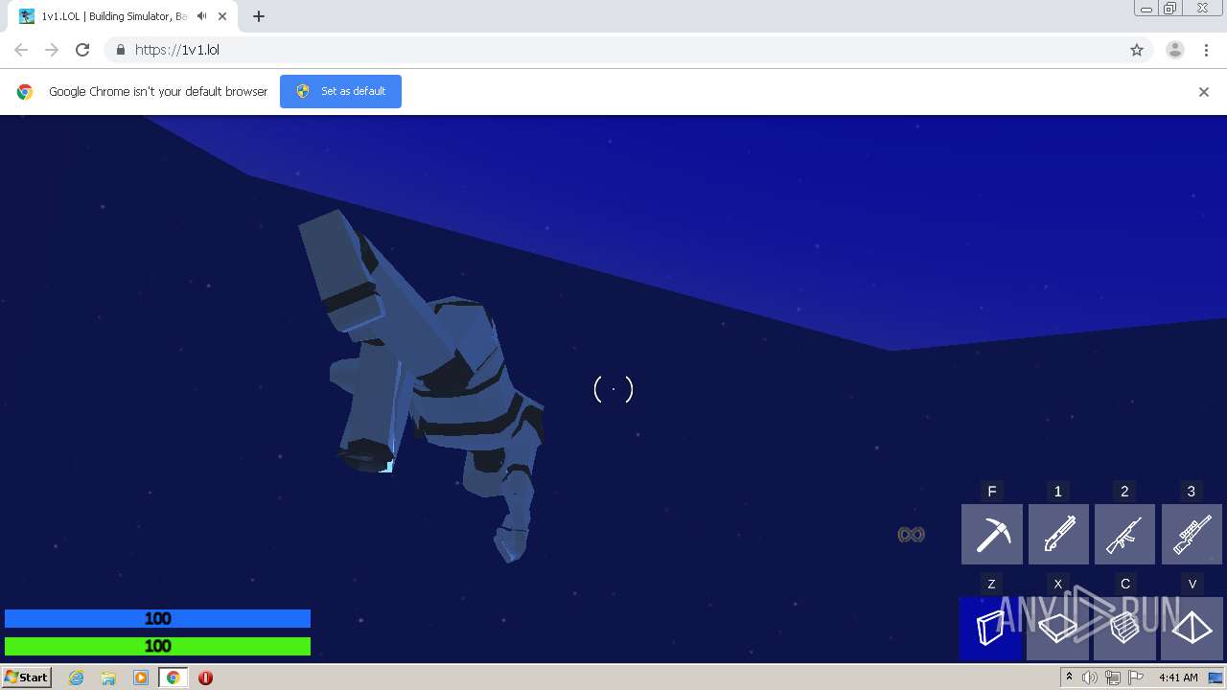Dismiss the default browser notification bar

1204,92
